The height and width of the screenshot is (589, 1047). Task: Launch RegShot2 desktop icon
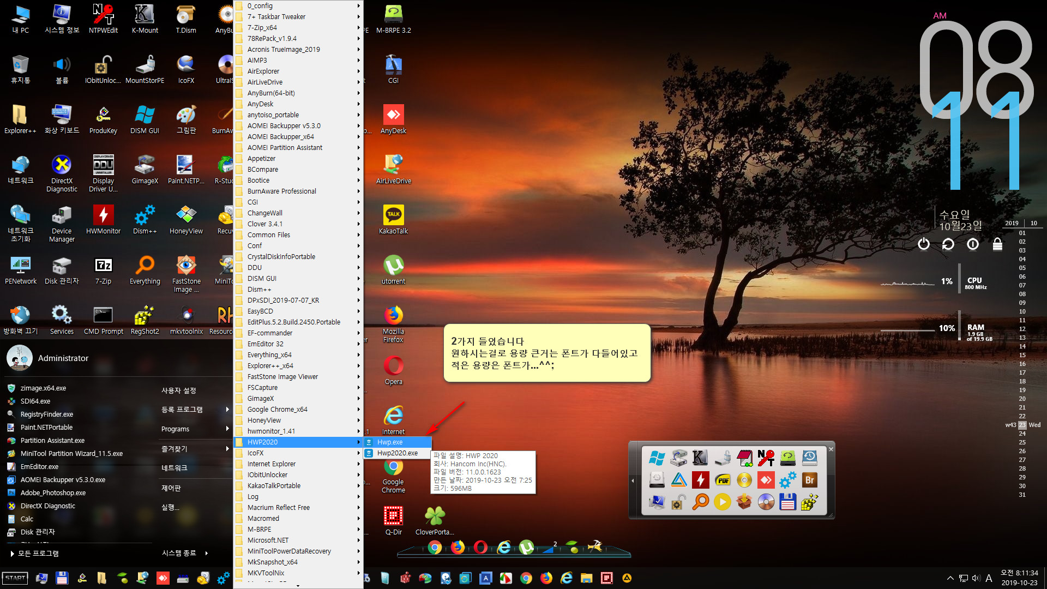145,320
